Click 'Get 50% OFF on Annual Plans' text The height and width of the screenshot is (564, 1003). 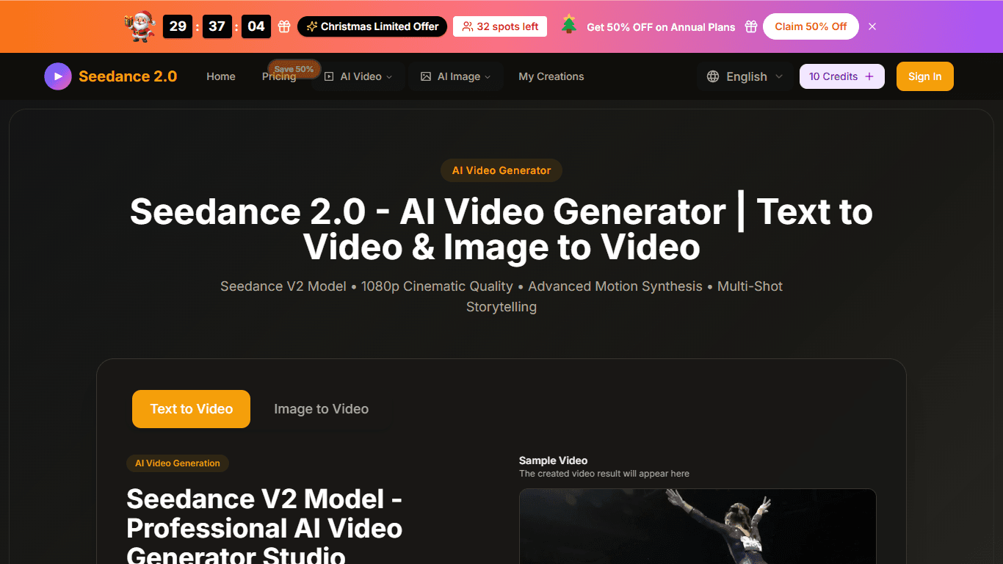[661, 26]
